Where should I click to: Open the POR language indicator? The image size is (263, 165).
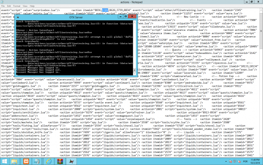coord(245,162)
